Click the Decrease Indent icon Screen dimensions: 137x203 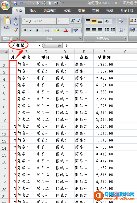point(107,30)
